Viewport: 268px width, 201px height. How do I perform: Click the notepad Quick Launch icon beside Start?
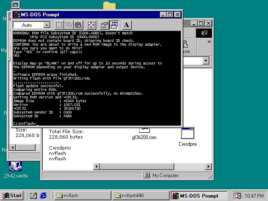(33, 196)
